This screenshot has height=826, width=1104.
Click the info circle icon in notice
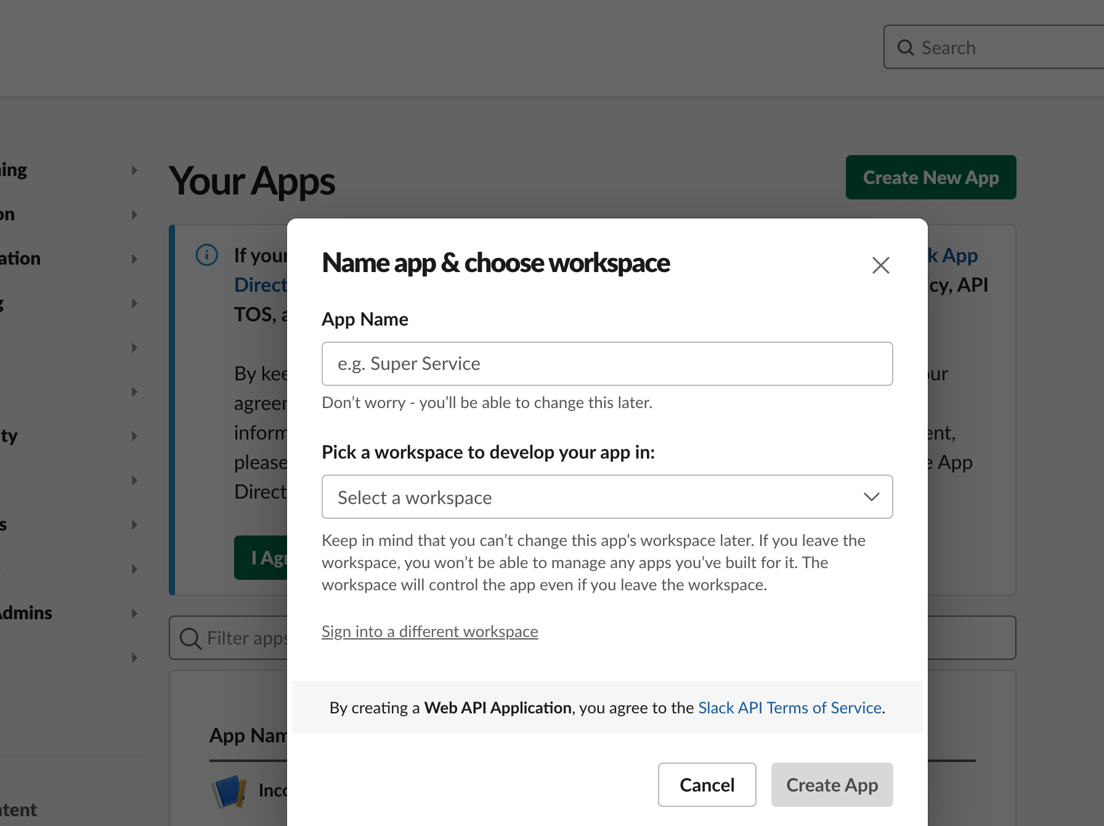[x=207, y=255]
